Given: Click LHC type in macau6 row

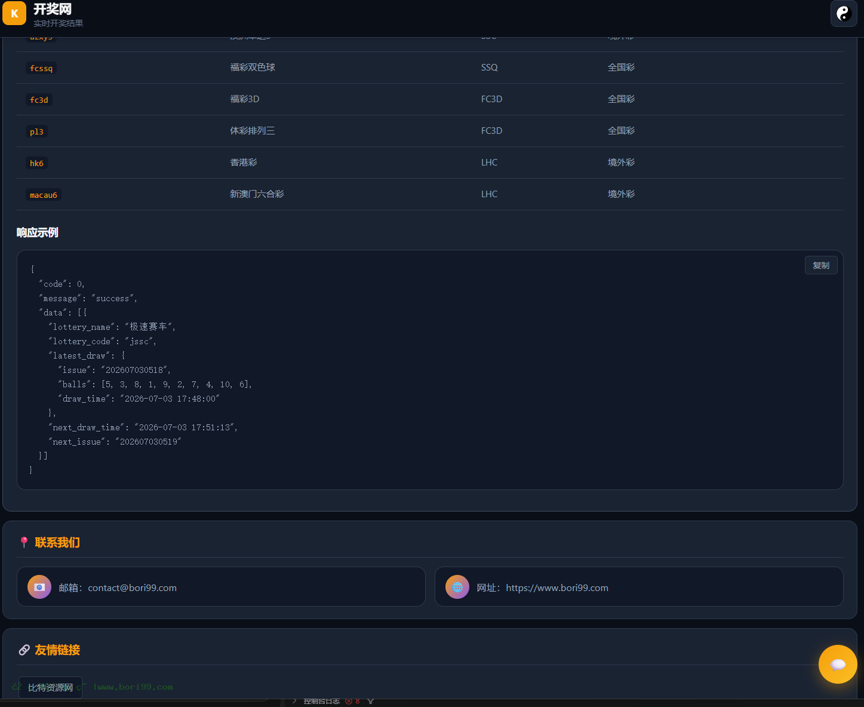Looking at the screenshot, I should tap(489, 194).
